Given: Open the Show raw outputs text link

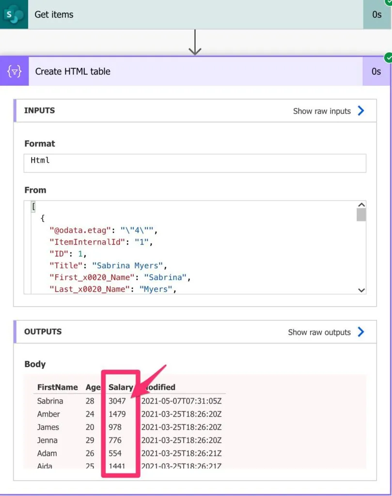Looking at the screenshot, I should (319, 332).
